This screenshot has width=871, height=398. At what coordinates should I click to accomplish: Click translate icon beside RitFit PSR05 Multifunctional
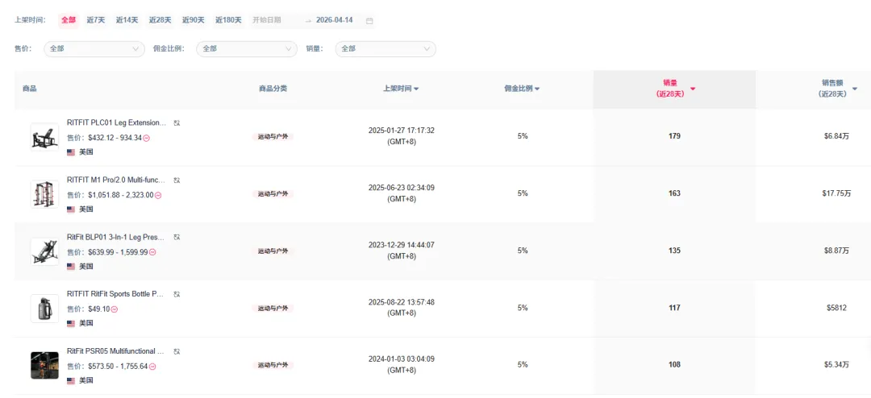pos(177,351)
